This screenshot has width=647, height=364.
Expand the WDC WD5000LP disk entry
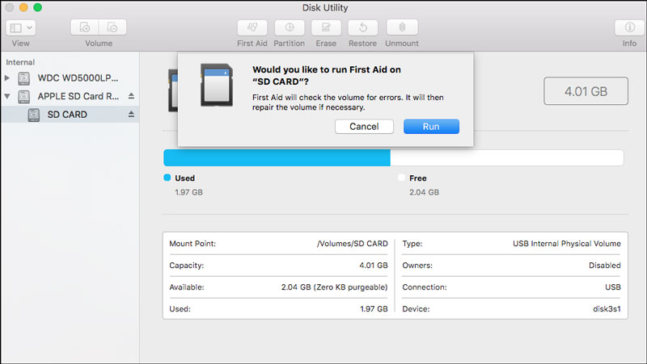pyautogui.click(x=8, y=78)
